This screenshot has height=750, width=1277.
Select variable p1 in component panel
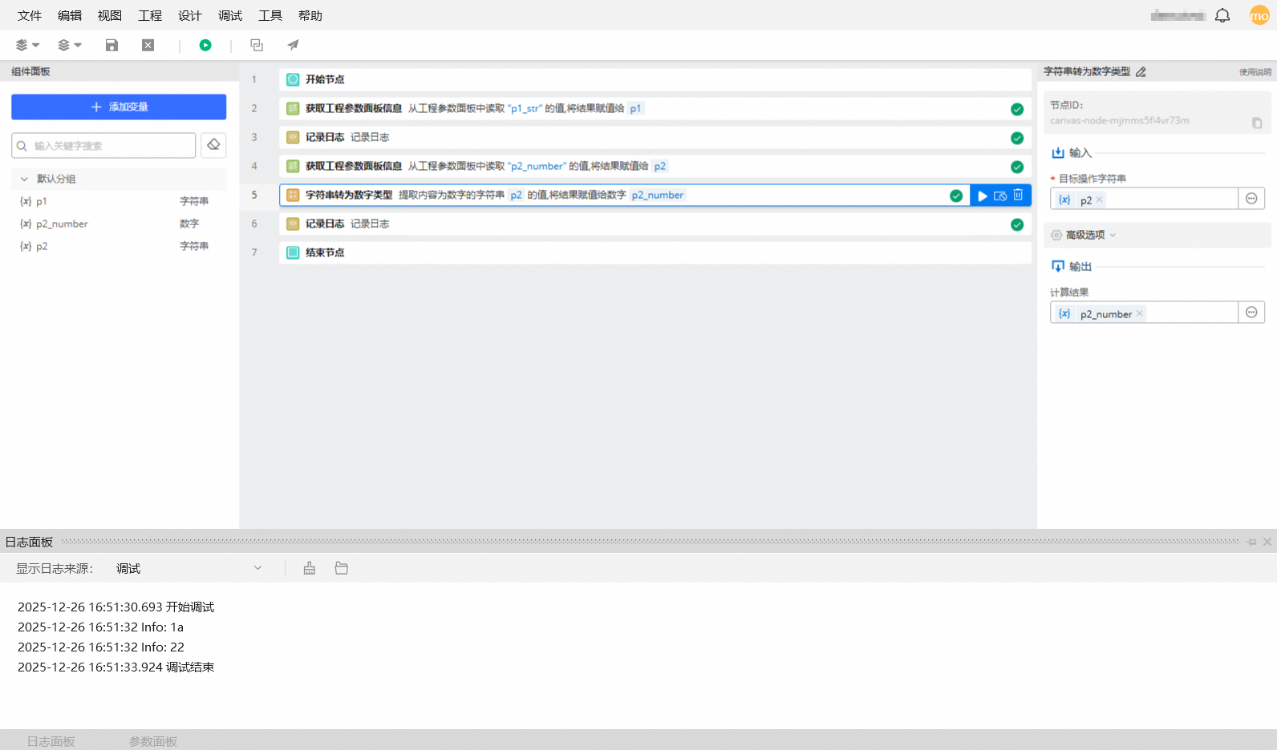(x=119, y=201)
